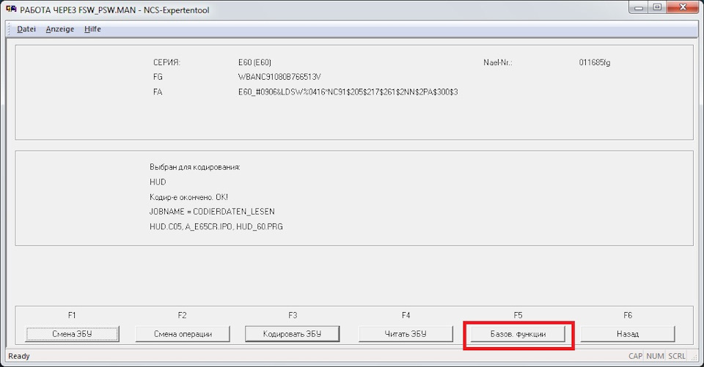
Task: Click the Nael-Nr.: label
Action: point(497,62)
